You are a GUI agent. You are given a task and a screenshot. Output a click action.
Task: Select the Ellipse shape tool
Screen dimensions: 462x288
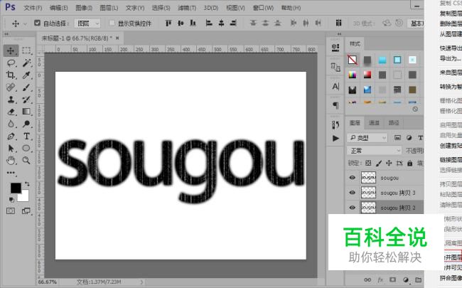tap(26, 149)
